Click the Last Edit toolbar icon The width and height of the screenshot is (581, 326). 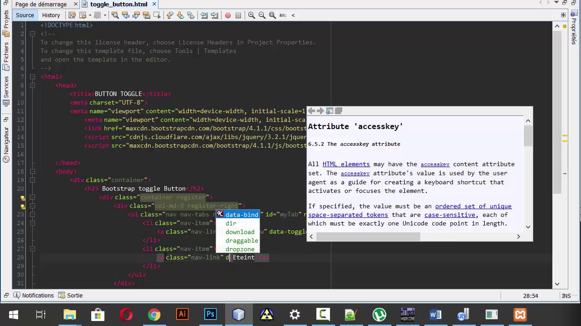[72, 15]
